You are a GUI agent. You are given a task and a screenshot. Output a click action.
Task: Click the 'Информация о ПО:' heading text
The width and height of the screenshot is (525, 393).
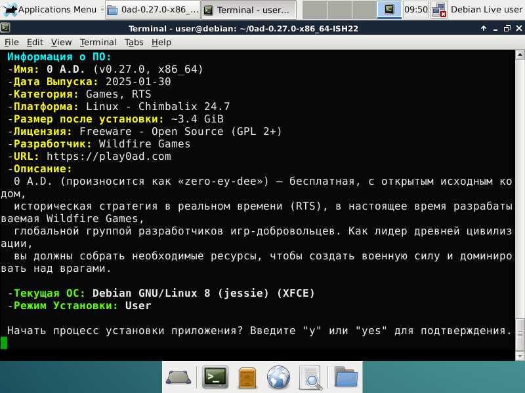tap(59, 57)
